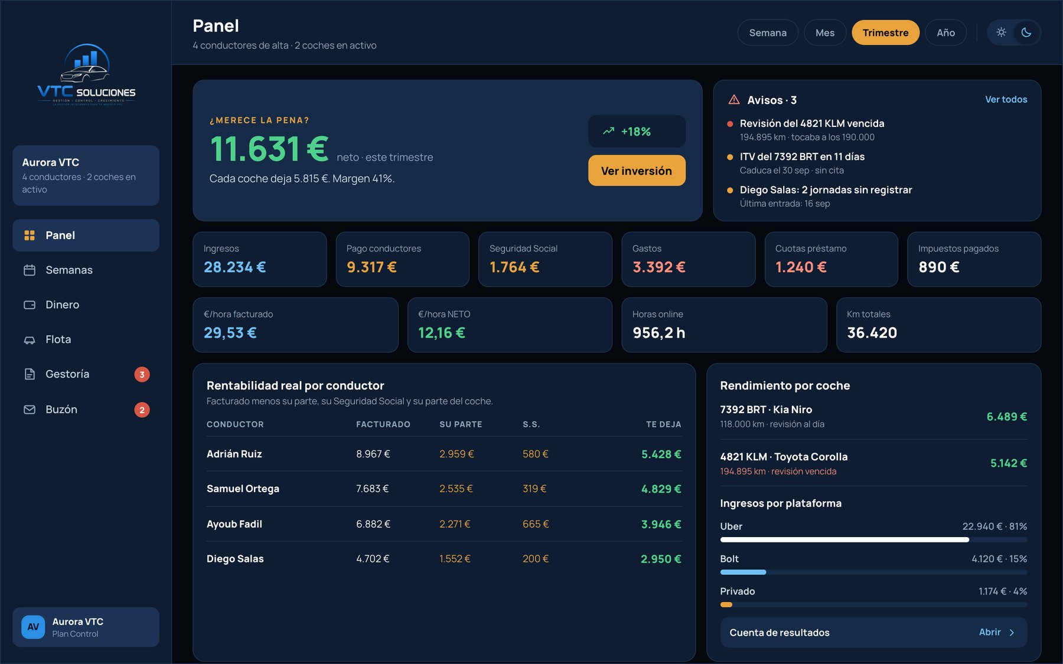Select the Trimestre period
Viewport: 1063px width, 664px height.
pos(885,32)
